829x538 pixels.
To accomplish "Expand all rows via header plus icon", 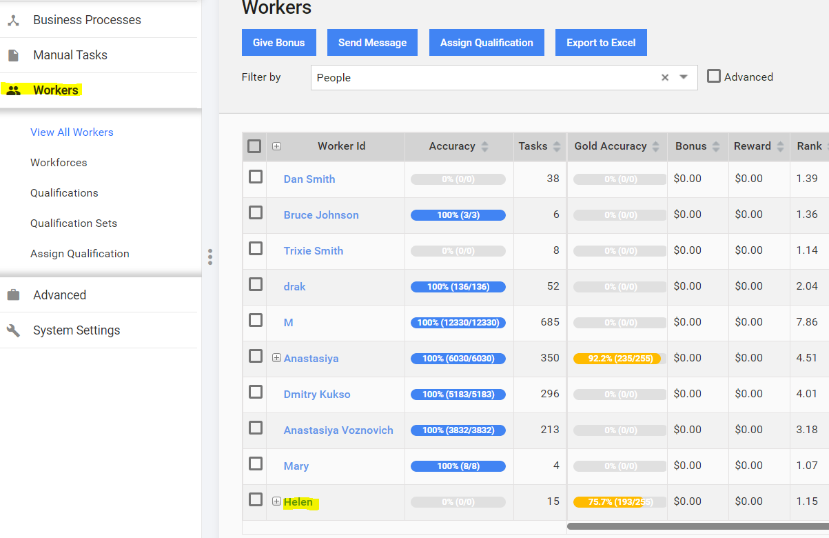I will click(276, 146).
